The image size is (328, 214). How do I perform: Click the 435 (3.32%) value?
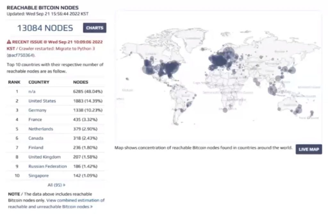[85, 120]
